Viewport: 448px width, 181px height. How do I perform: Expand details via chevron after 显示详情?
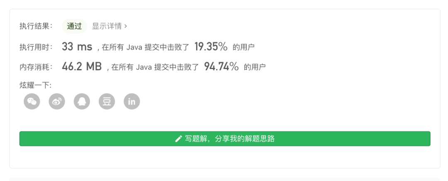pyautogui.click(x=126, y=26)
